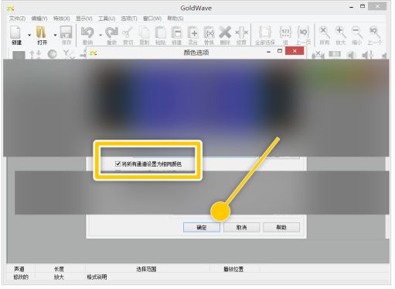This screenshot has width=395, height=289.
Task: Click the round circle effect icon in second toolbar
Action: 53,54
